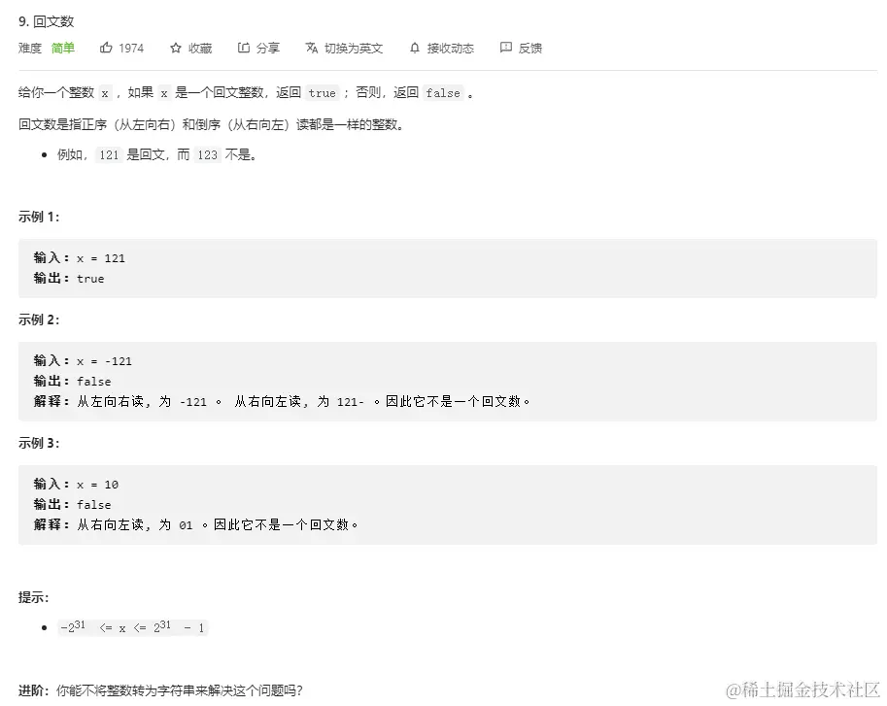Click the 示例 2: heading
Image resolution: width=887 pixels, height=706 pixels.
[39, 319]
